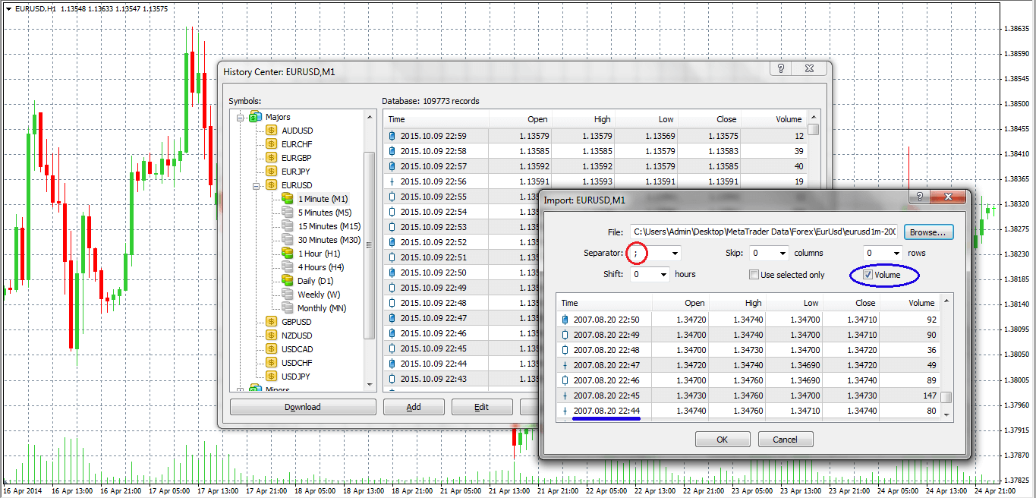Sort History Center table by Volume column
This screenshot has height=498, width=1036.
coord(773,119)
